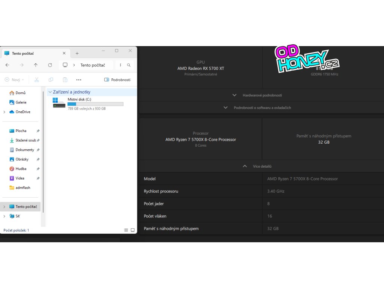Click the pin icon beside Hudba

(38, 169)
